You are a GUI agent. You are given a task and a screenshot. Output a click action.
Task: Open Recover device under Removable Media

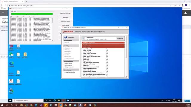tap(68, 65)
